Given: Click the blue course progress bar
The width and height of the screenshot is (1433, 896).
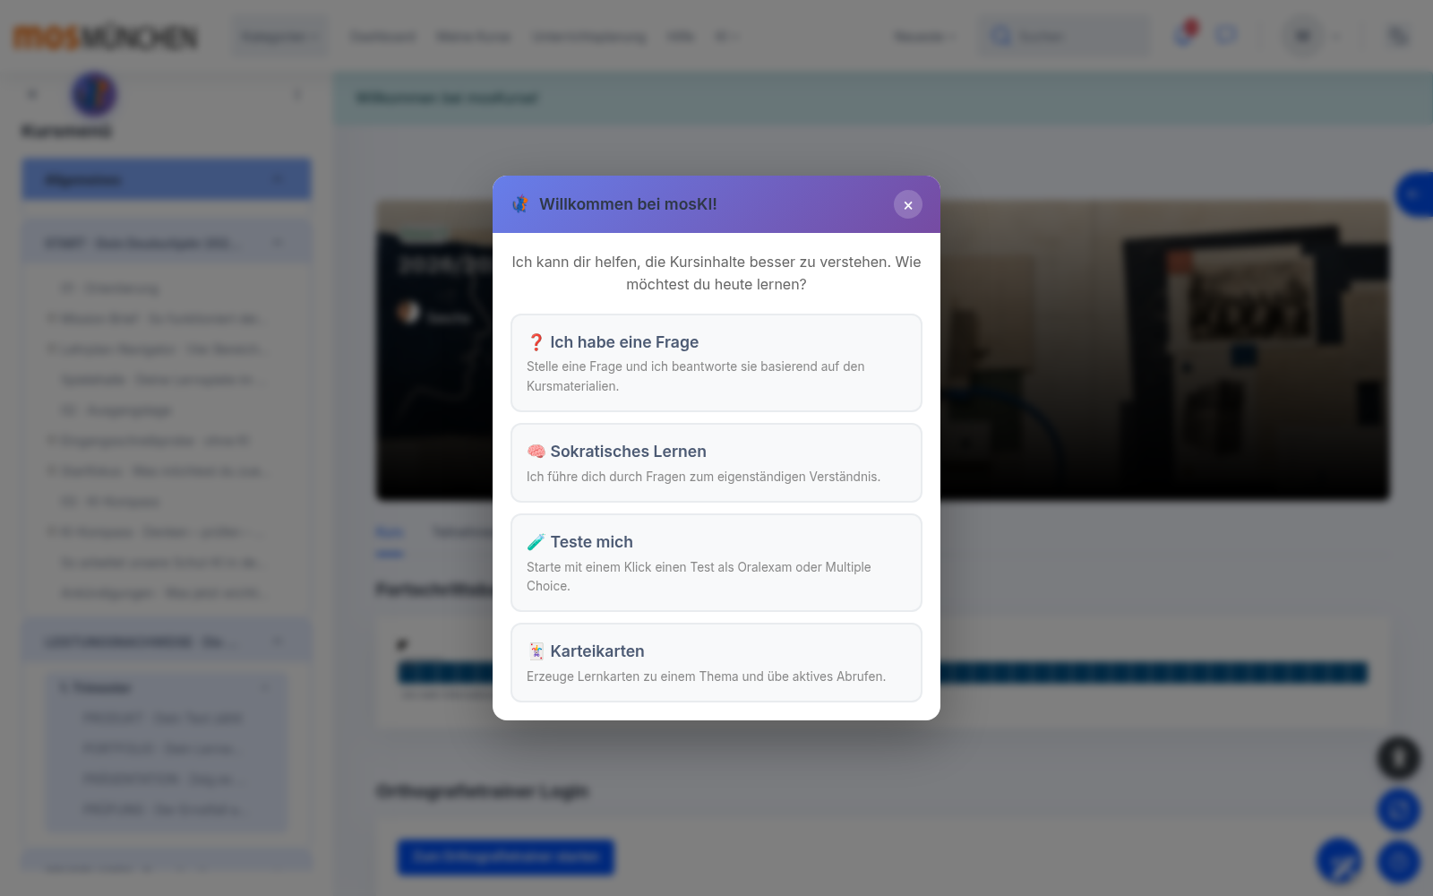Looking at the screenshot, I should tap(882, 672).
